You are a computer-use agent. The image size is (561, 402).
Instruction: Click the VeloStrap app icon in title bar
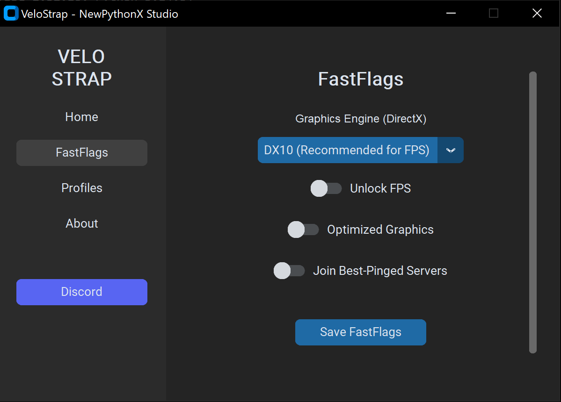click(x=11, y=14)
